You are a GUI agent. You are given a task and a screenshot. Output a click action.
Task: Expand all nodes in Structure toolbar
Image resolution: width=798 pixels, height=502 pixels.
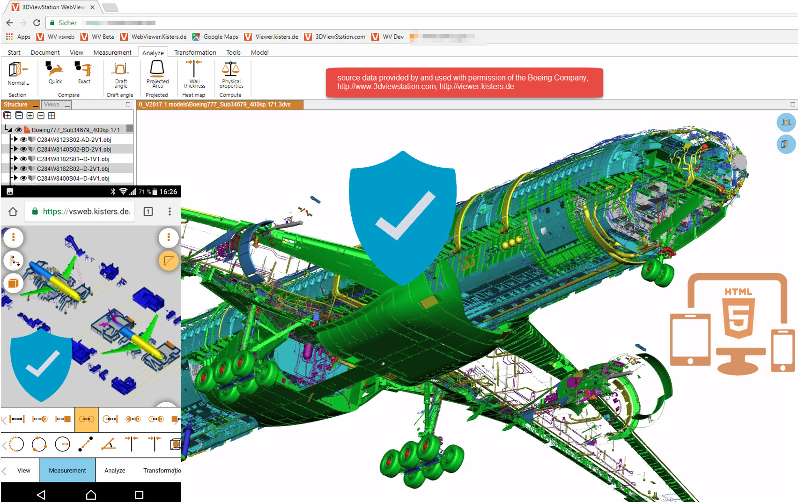coord(7,115)
